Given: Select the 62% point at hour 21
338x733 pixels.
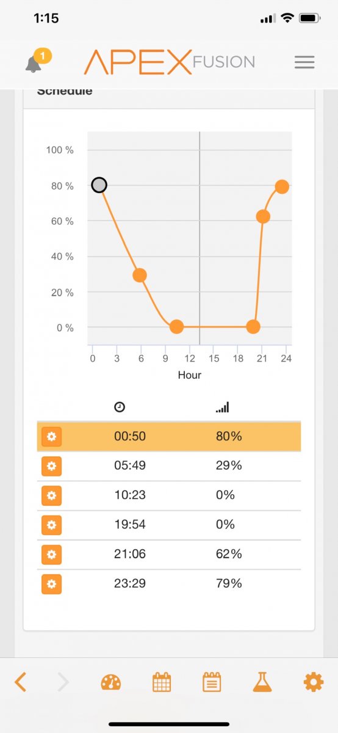Looking at the screenshot, I should point(263,216).
